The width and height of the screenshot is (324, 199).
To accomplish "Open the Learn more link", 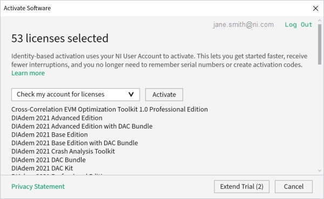I will coord(28,73).
